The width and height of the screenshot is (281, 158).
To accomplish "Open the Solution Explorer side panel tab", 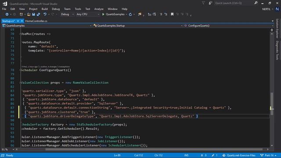I will coord(277,28).
